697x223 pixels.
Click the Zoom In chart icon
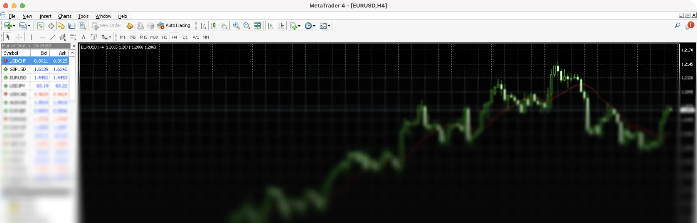point(236,26)
